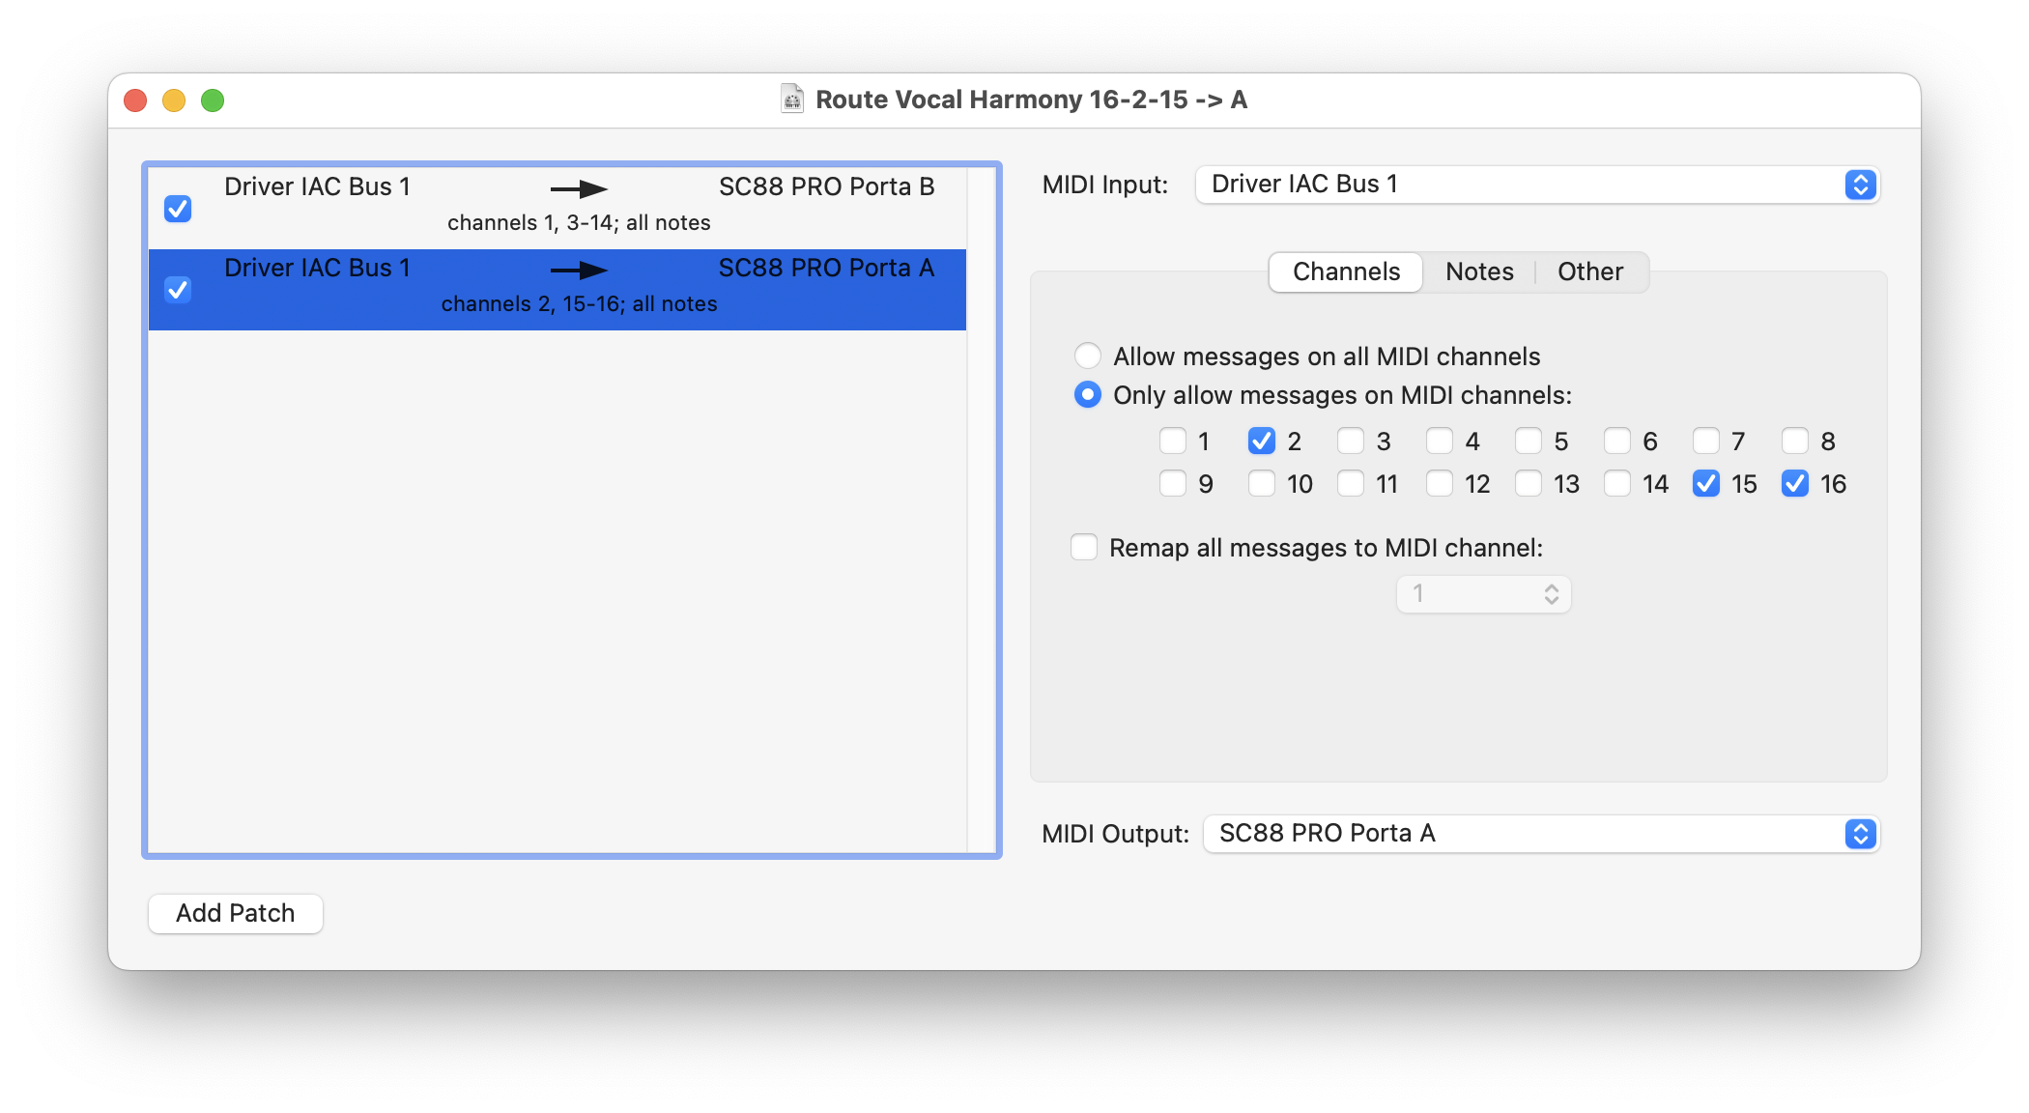Image resolution: width=2029 pixels, height=1113 pixels.
Task: Click the green zoom window button
Action: tap(213, 100)
